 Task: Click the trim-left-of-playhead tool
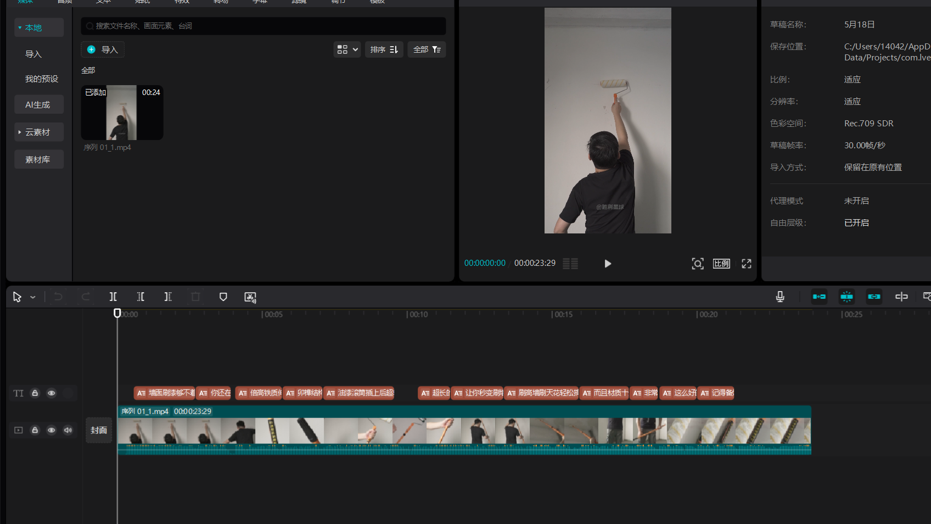point(141,297)
